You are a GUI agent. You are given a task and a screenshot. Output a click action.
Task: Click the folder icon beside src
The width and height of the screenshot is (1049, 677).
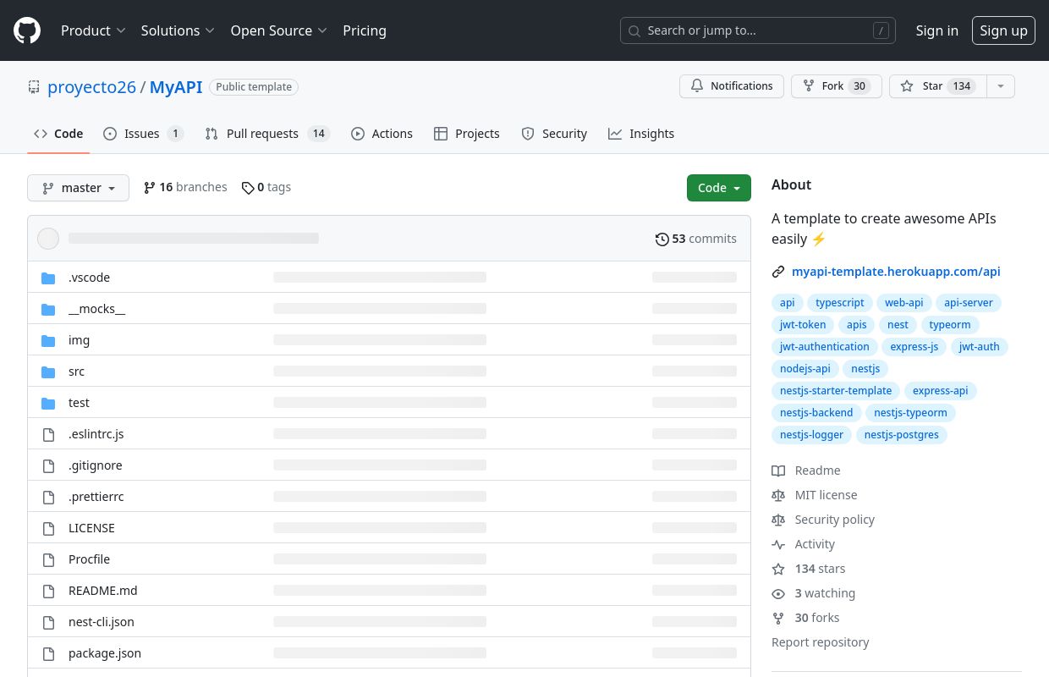pyautogui.click(x=48, y=372)
